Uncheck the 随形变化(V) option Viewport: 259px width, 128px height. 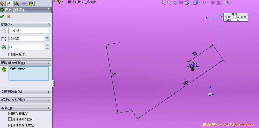pos(10,114)
